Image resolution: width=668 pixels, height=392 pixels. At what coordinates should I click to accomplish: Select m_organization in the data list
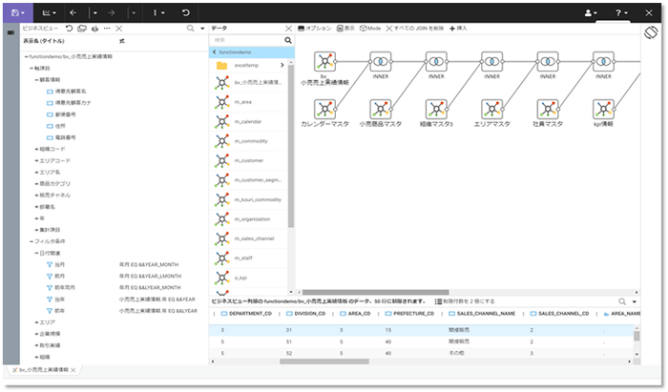[x=249, y=219]
